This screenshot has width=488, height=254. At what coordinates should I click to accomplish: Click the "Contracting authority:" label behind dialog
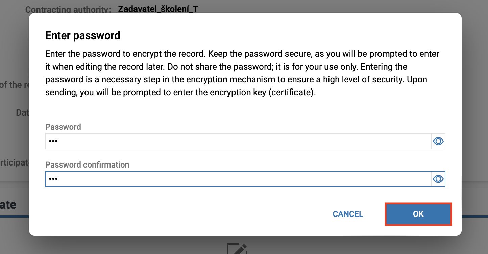(x=68, y=9)
